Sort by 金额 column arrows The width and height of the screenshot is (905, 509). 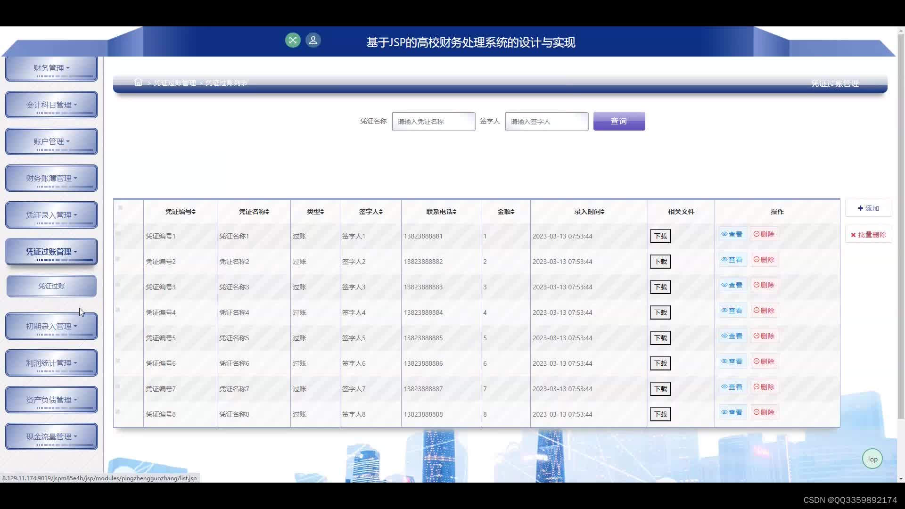(512, 212)
